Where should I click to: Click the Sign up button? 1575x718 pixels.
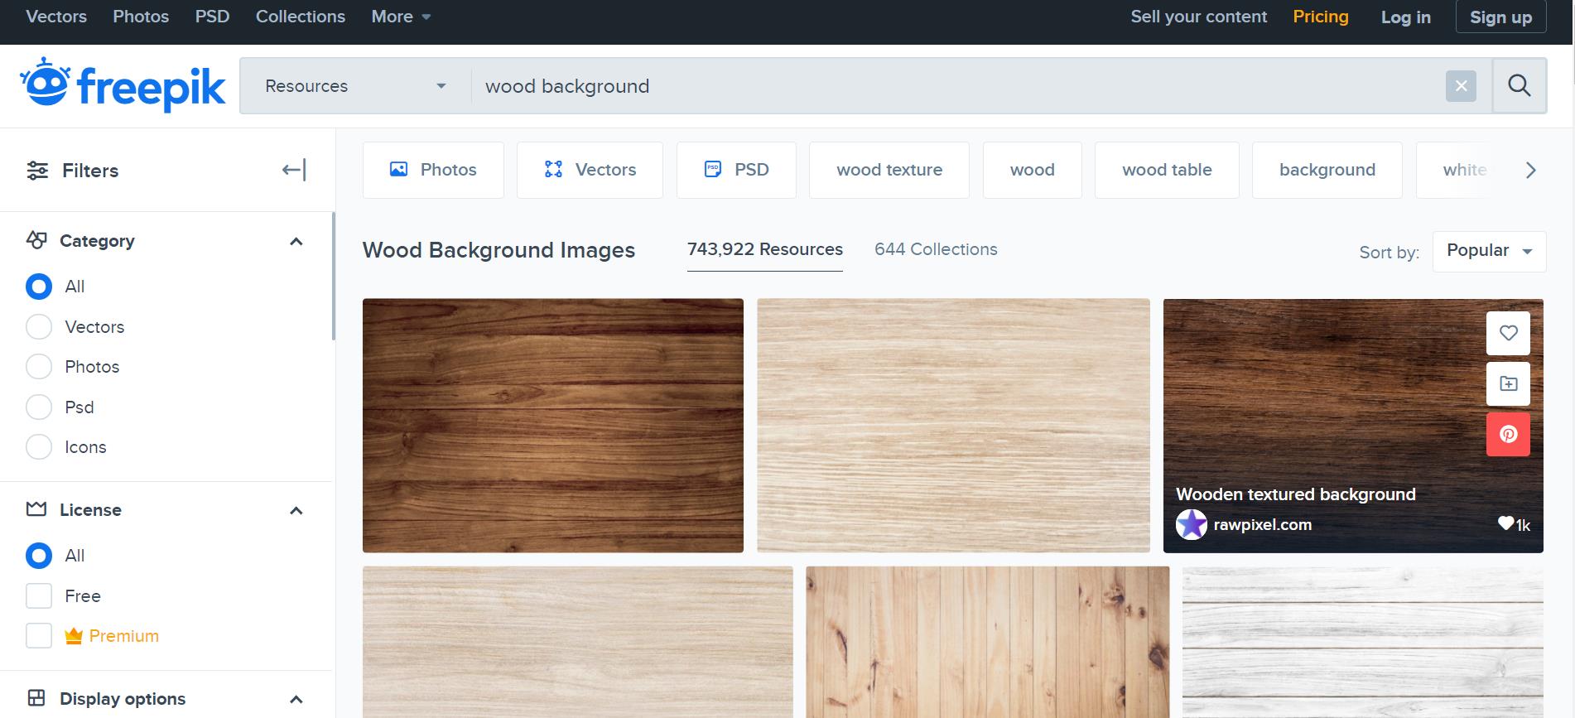click(1500, 17)
